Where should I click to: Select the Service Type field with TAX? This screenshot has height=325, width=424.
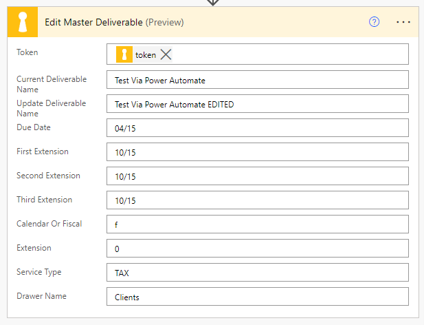click(x=258, y=273)
